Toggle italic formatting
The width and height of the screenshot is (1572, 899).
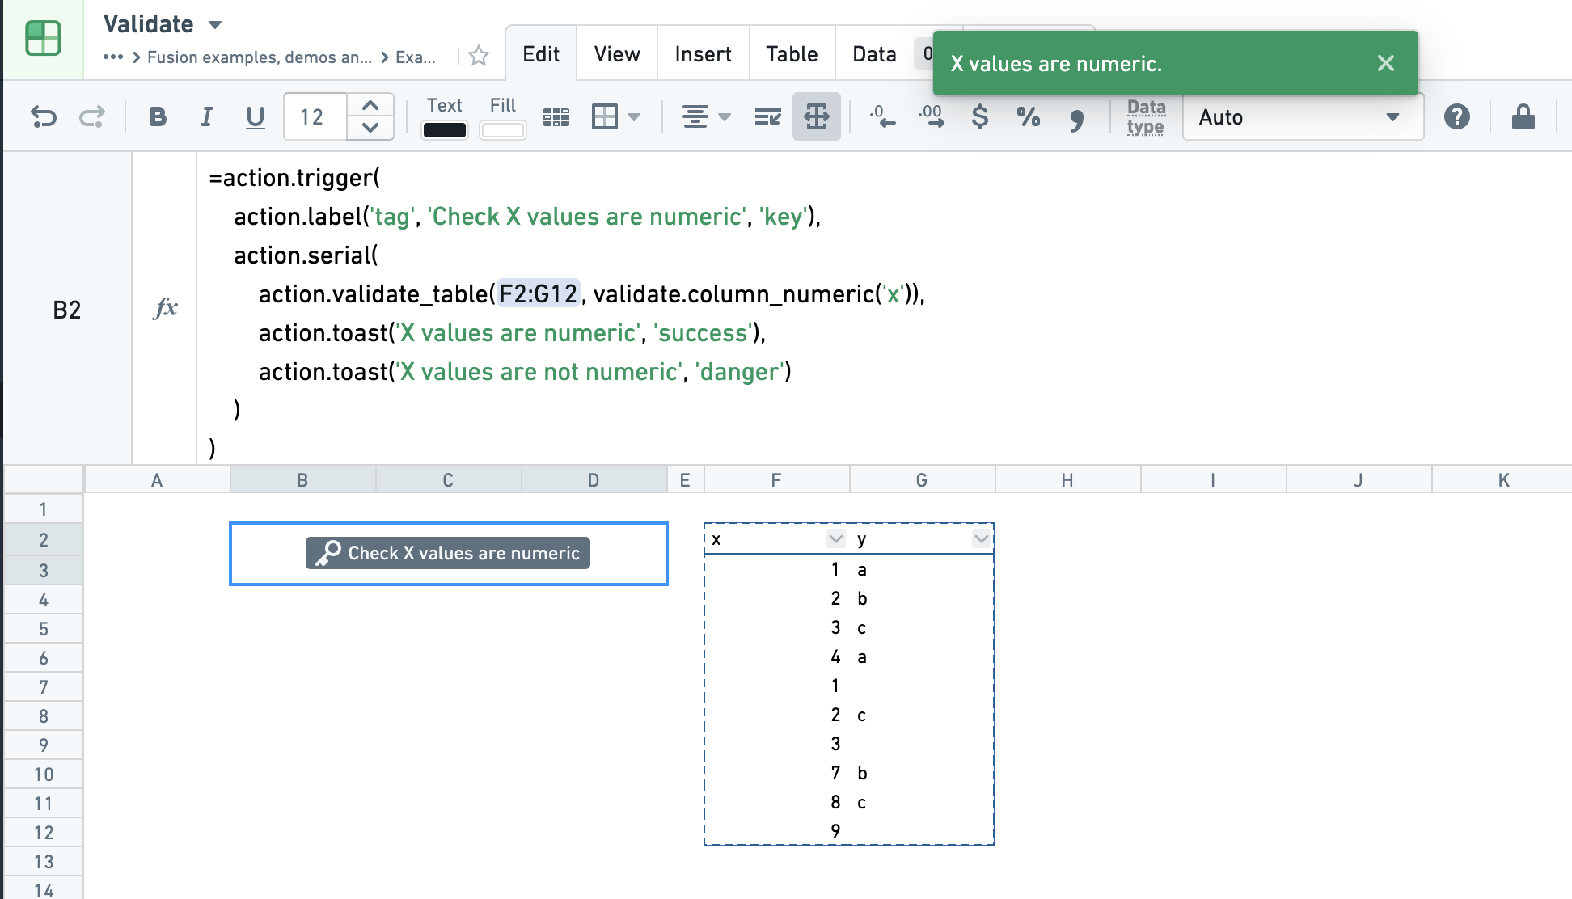point(206,117)
